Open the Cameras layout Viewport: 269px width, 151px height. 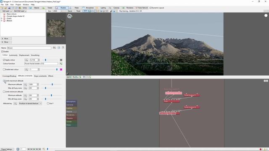(x=114, y=8)
